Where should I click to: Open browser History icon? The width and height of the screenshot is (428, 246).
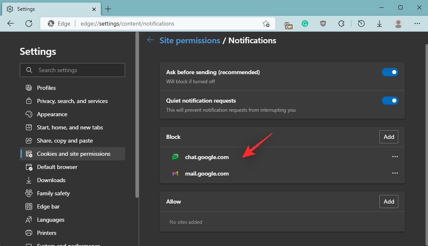pyautogui.click(x=361, y=24)
